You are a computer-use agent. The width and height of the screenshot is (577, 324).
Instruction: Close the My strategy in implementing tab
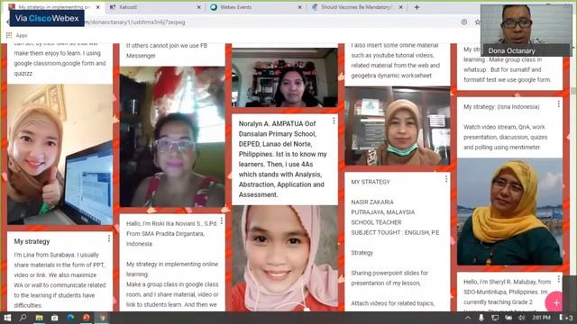pos(98,7)
